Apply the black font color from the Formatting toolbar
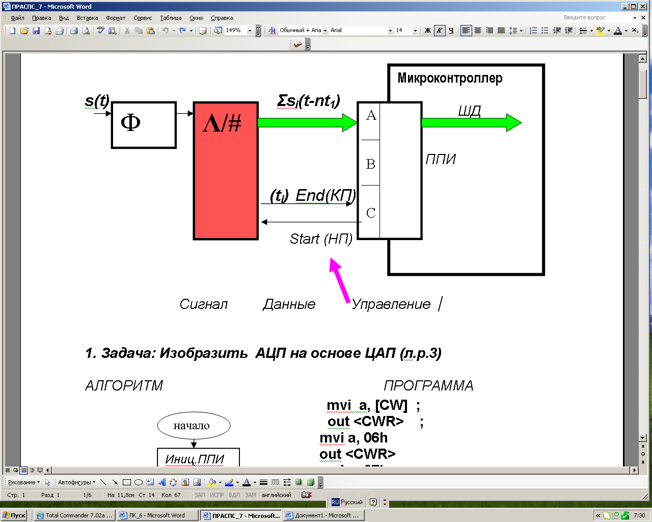Screen dimensions: 652x522 (617, 31)
